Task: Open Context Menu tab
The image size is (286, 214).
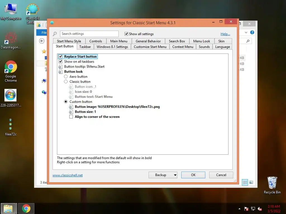Action: point(183,47)
